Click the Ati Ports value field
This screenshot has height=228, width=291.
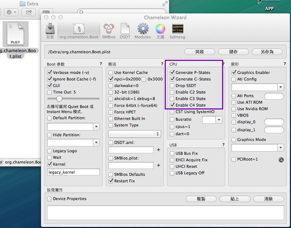[x=274, y=96]
